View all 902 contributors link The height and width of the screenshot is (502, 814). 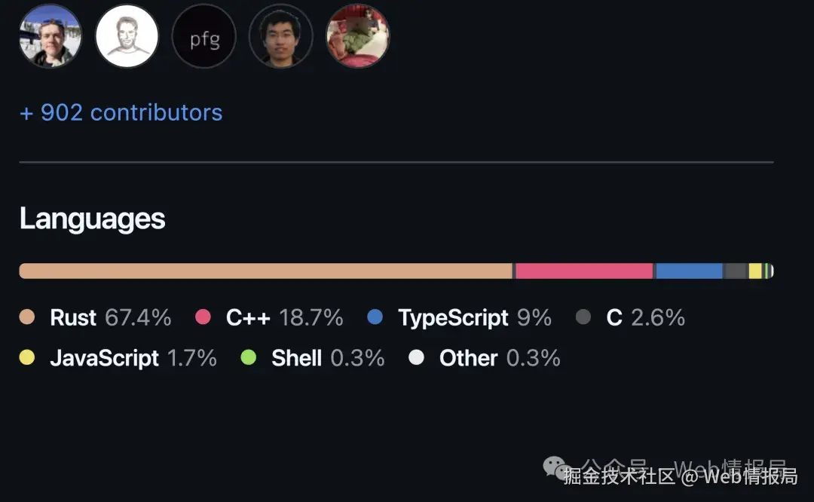point(121,112)
